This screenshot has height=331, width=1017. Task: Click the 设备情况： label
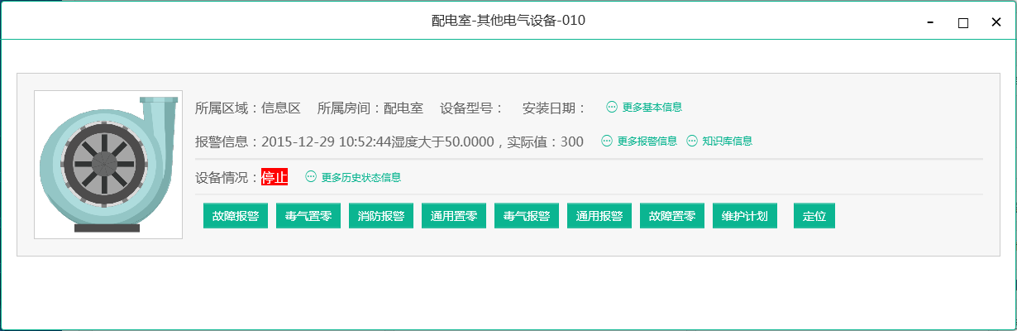pyautogui.click(x=228, y=177)
